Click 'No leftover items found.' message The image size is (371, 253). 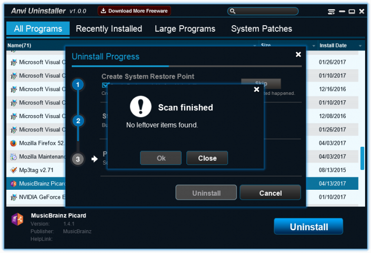pyautogui.click(x=162, y=125)
